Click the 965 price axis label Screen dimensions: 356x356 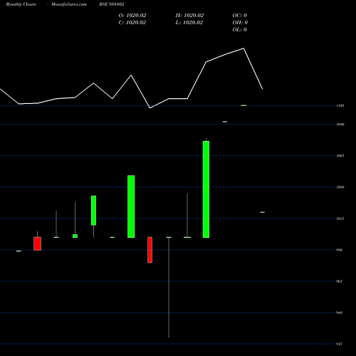(x=340, y=281)
